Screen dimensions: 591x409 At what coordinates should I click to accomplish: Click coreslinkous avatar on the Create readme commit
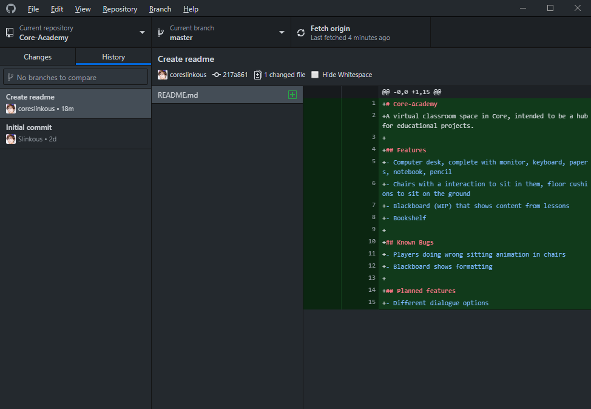162,74
